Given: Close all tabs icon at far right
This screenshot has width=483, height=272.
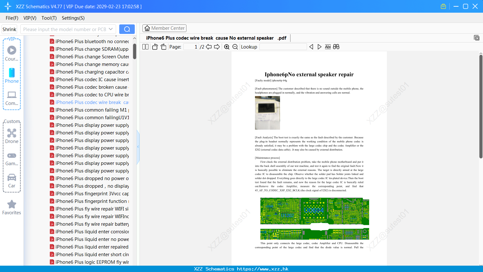Looking at the screenshot, I should pyautogui.click(x=476, y=38).
